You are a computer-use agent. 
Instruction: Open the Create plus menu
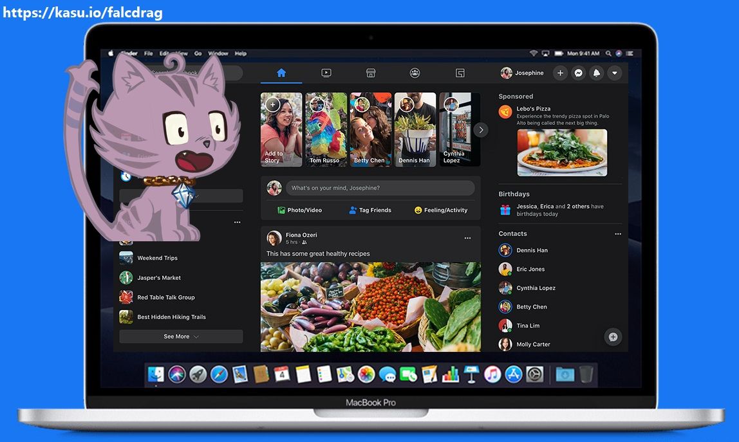coord(560,73)
